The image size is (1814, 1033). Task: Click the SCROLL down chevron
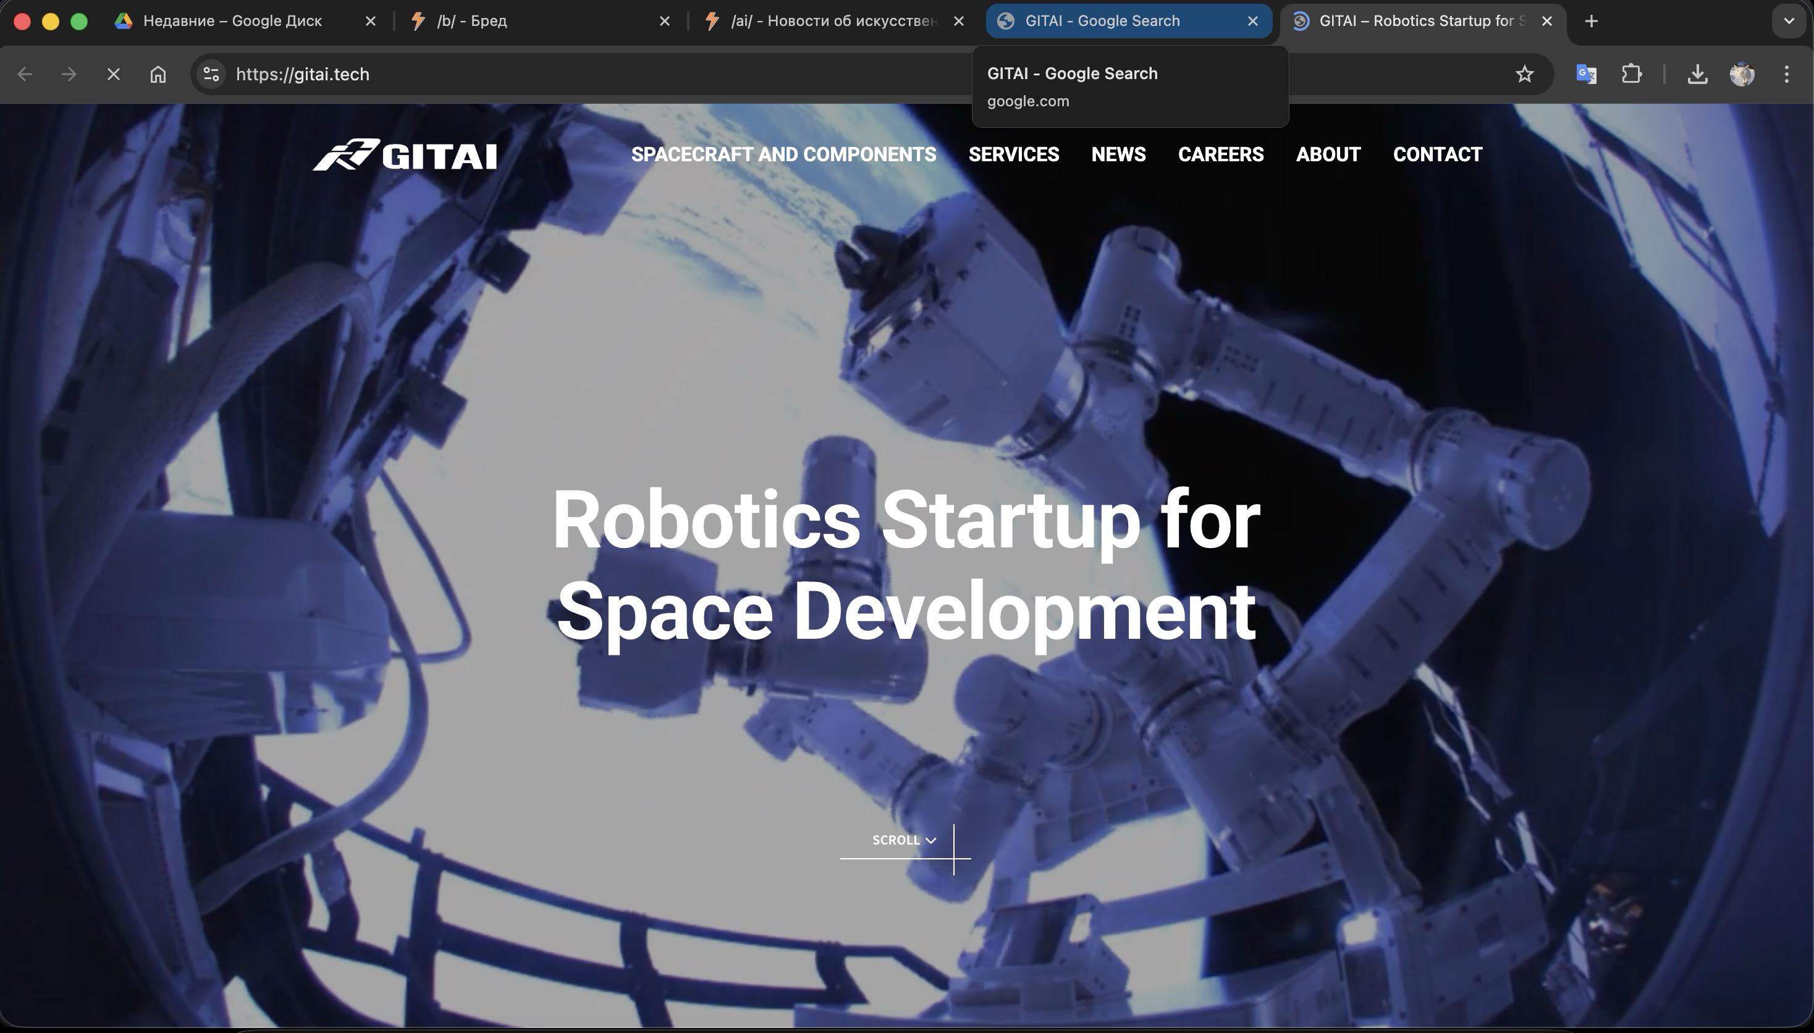tap(930, 841)
